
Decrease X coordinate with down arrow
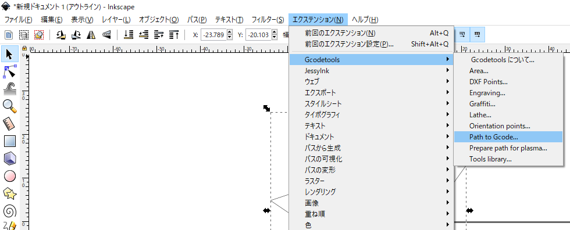coord(229,37)
